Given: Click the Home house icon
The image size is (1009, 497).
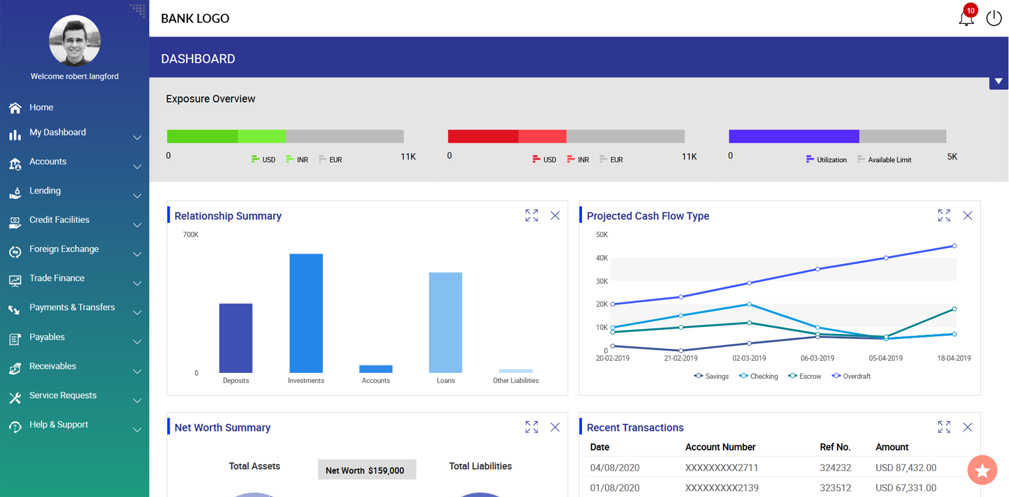Looking at the screenshot, I should click(x=15, y=108).
